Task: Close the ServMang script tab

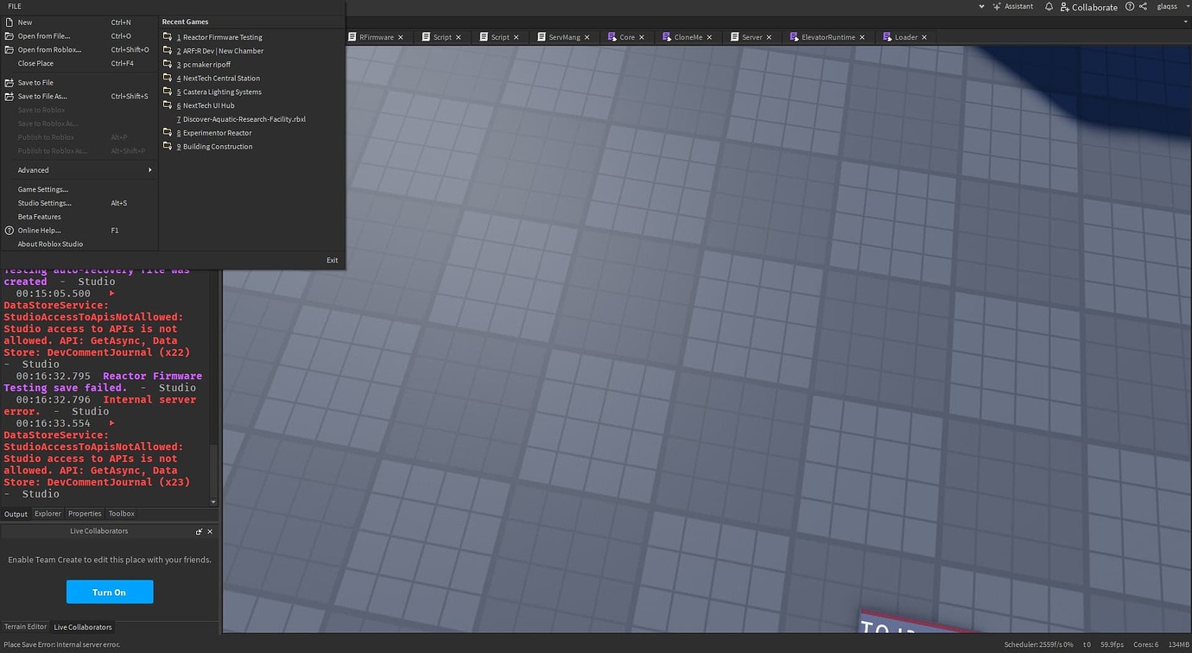Action: coord(587,37)
